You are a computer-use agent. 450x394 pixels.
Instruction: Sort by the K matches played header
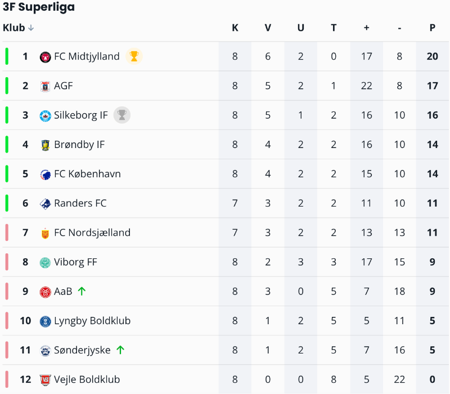coord(235,28)
